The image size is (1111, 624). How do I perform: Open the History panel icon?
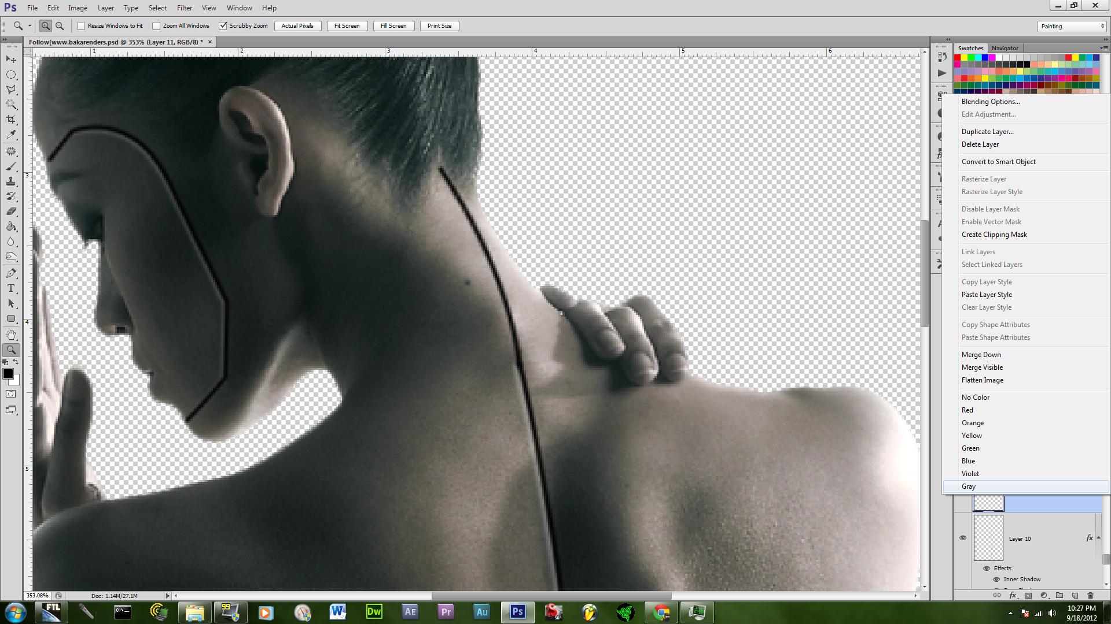(941, 58)
